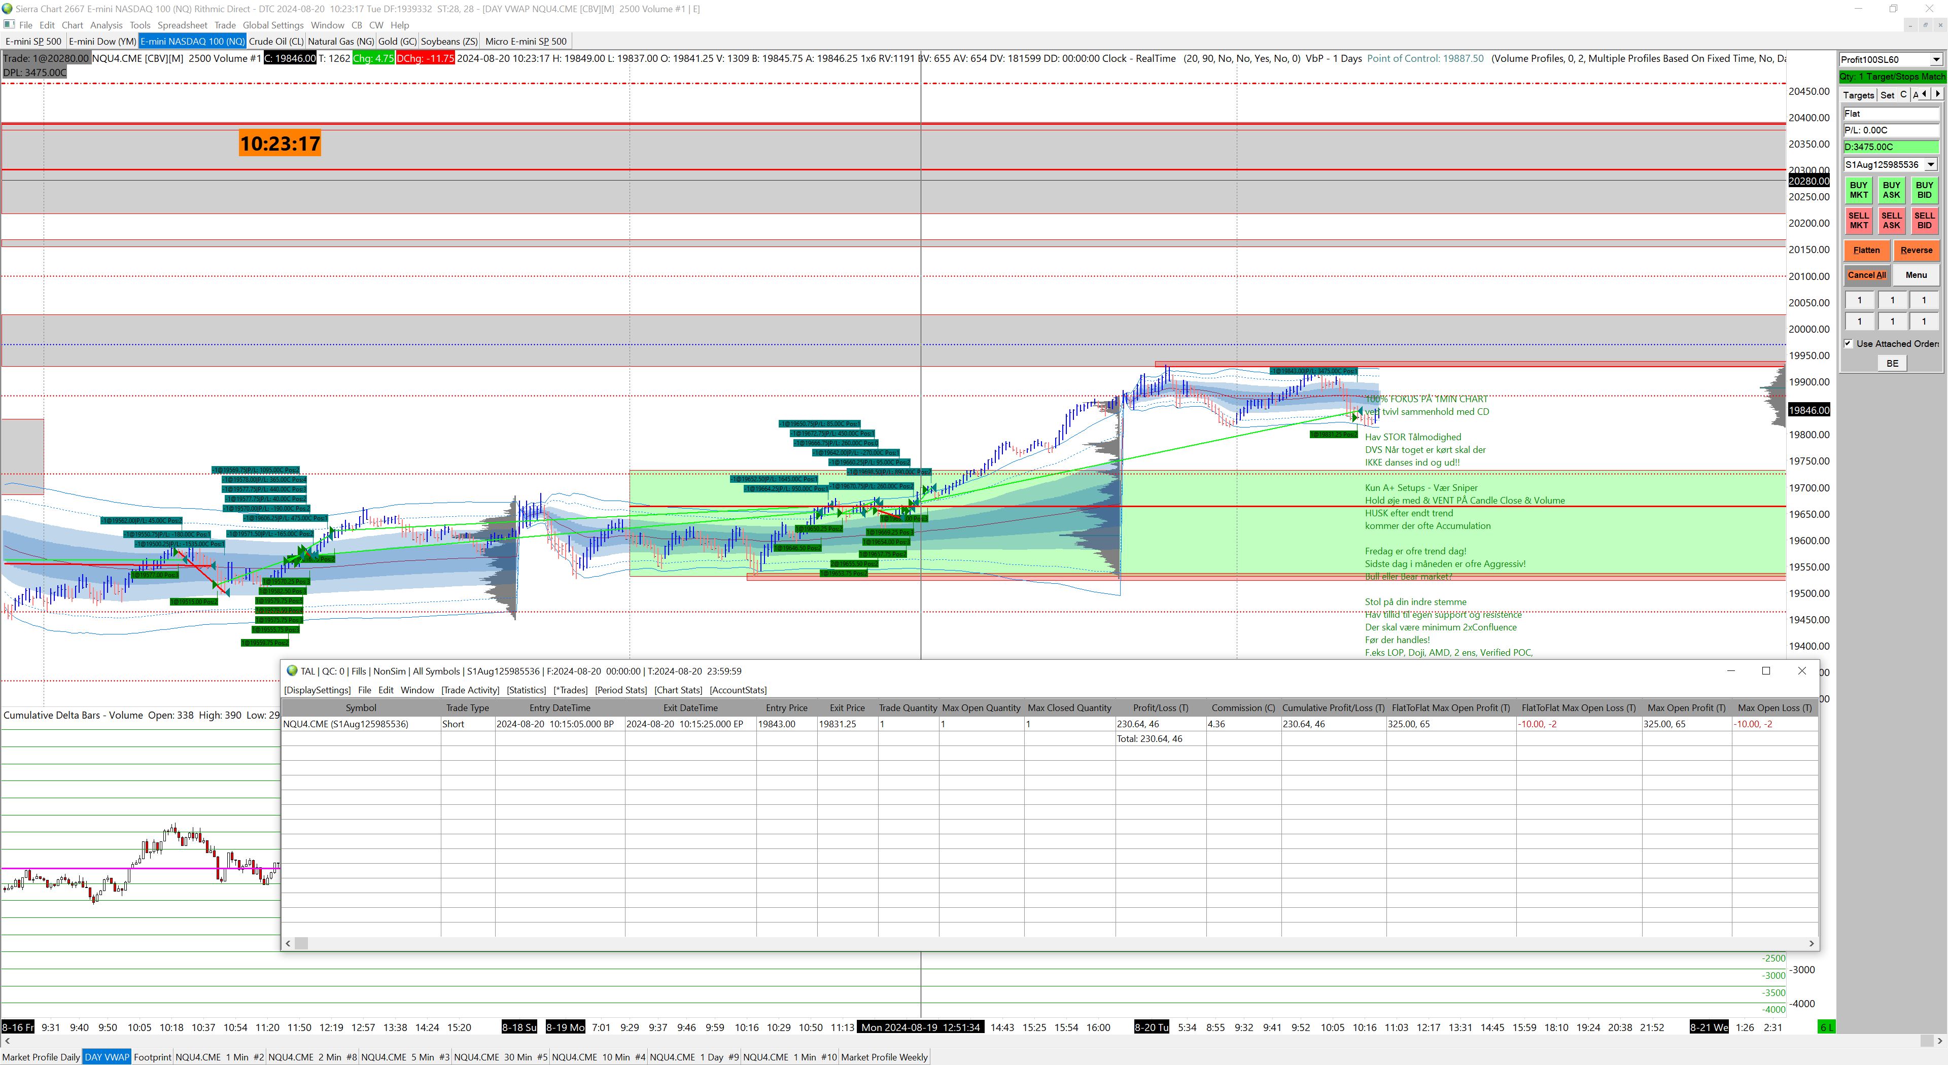Open the Profit100SL60 configuration dropdown
Viewport: 1948px width, 1065px height.
1936,60
